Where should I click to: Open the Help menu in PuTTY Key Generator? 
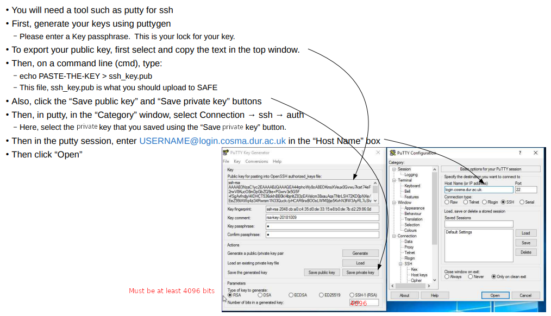(277, 161)
